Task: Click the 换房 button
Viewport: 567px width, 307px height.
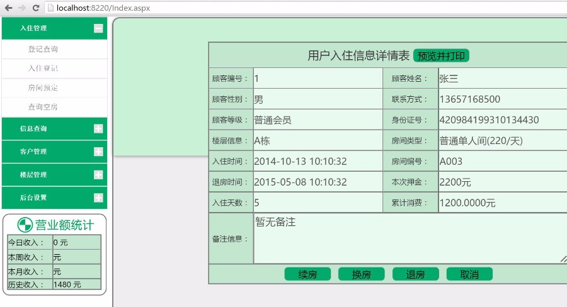Action: 361,274
